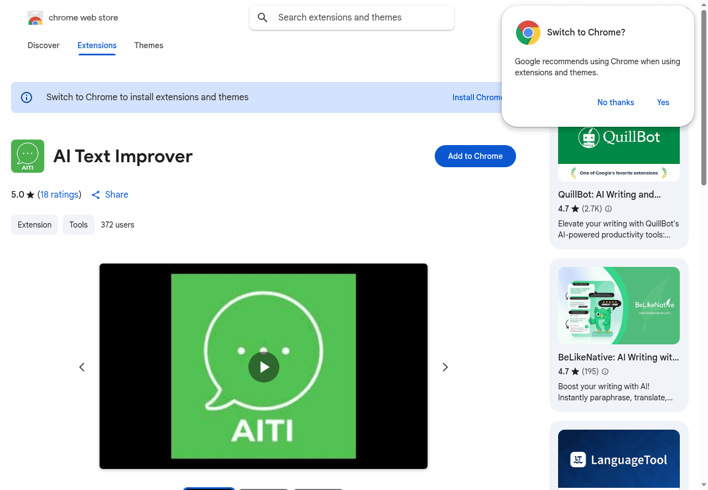The height and width of the screenshot is (490, 708).
Task: Open the 18 ratings link
Action: point(60,194)
